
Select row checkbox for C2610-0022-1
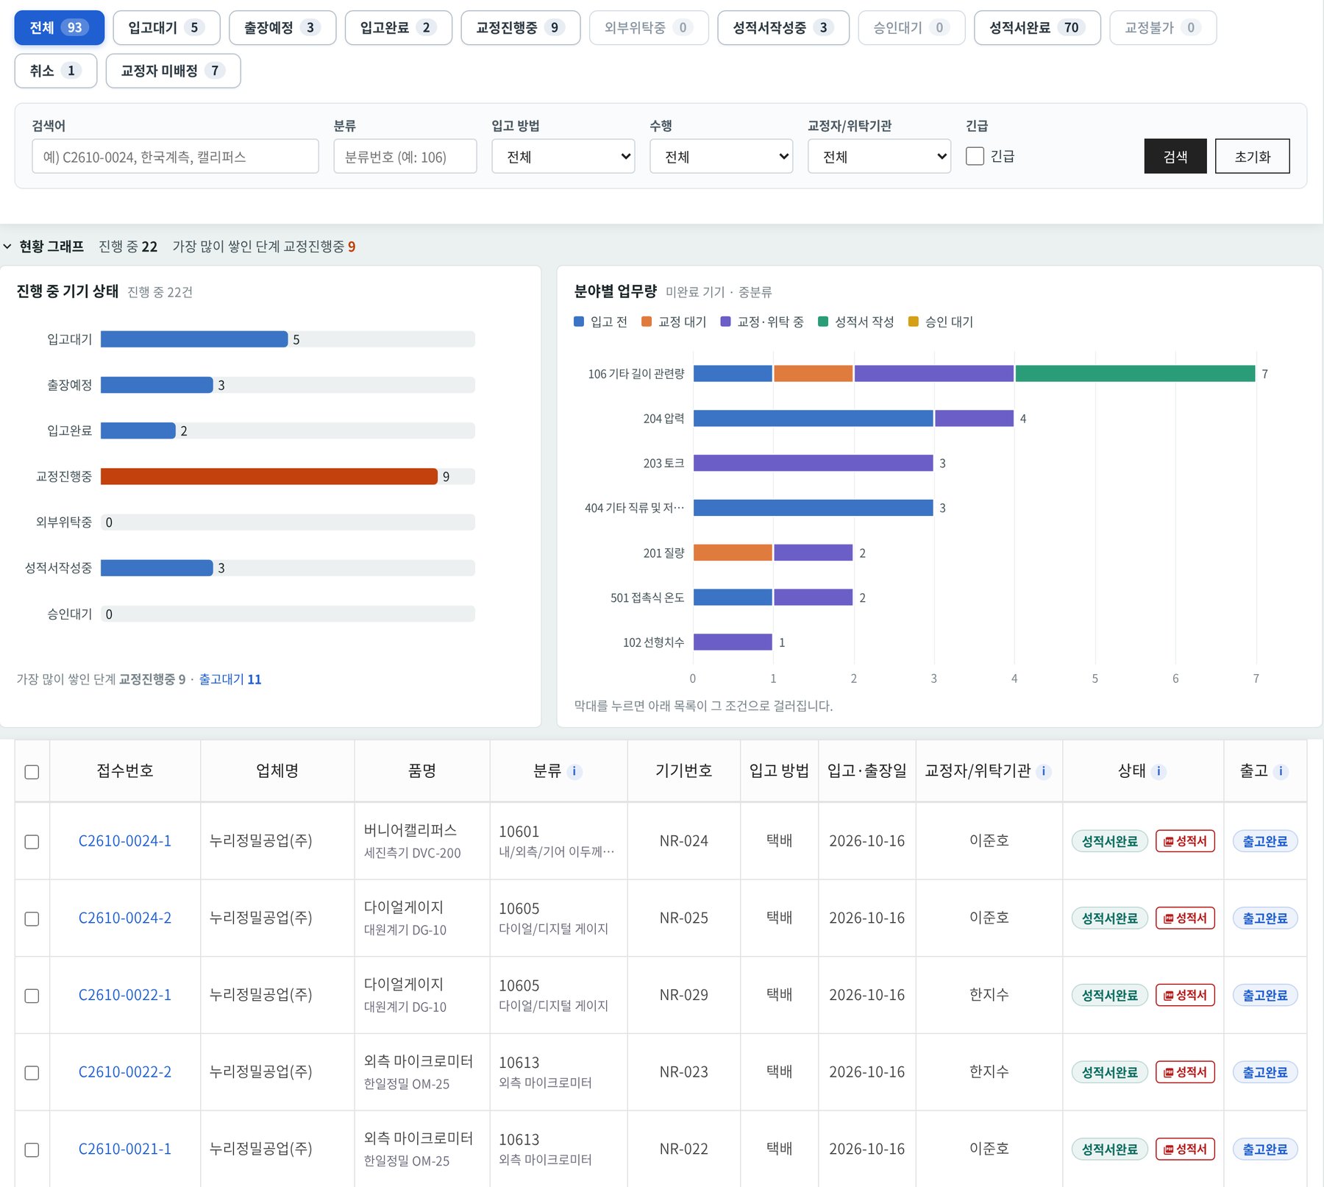click(x=32, y=996)
